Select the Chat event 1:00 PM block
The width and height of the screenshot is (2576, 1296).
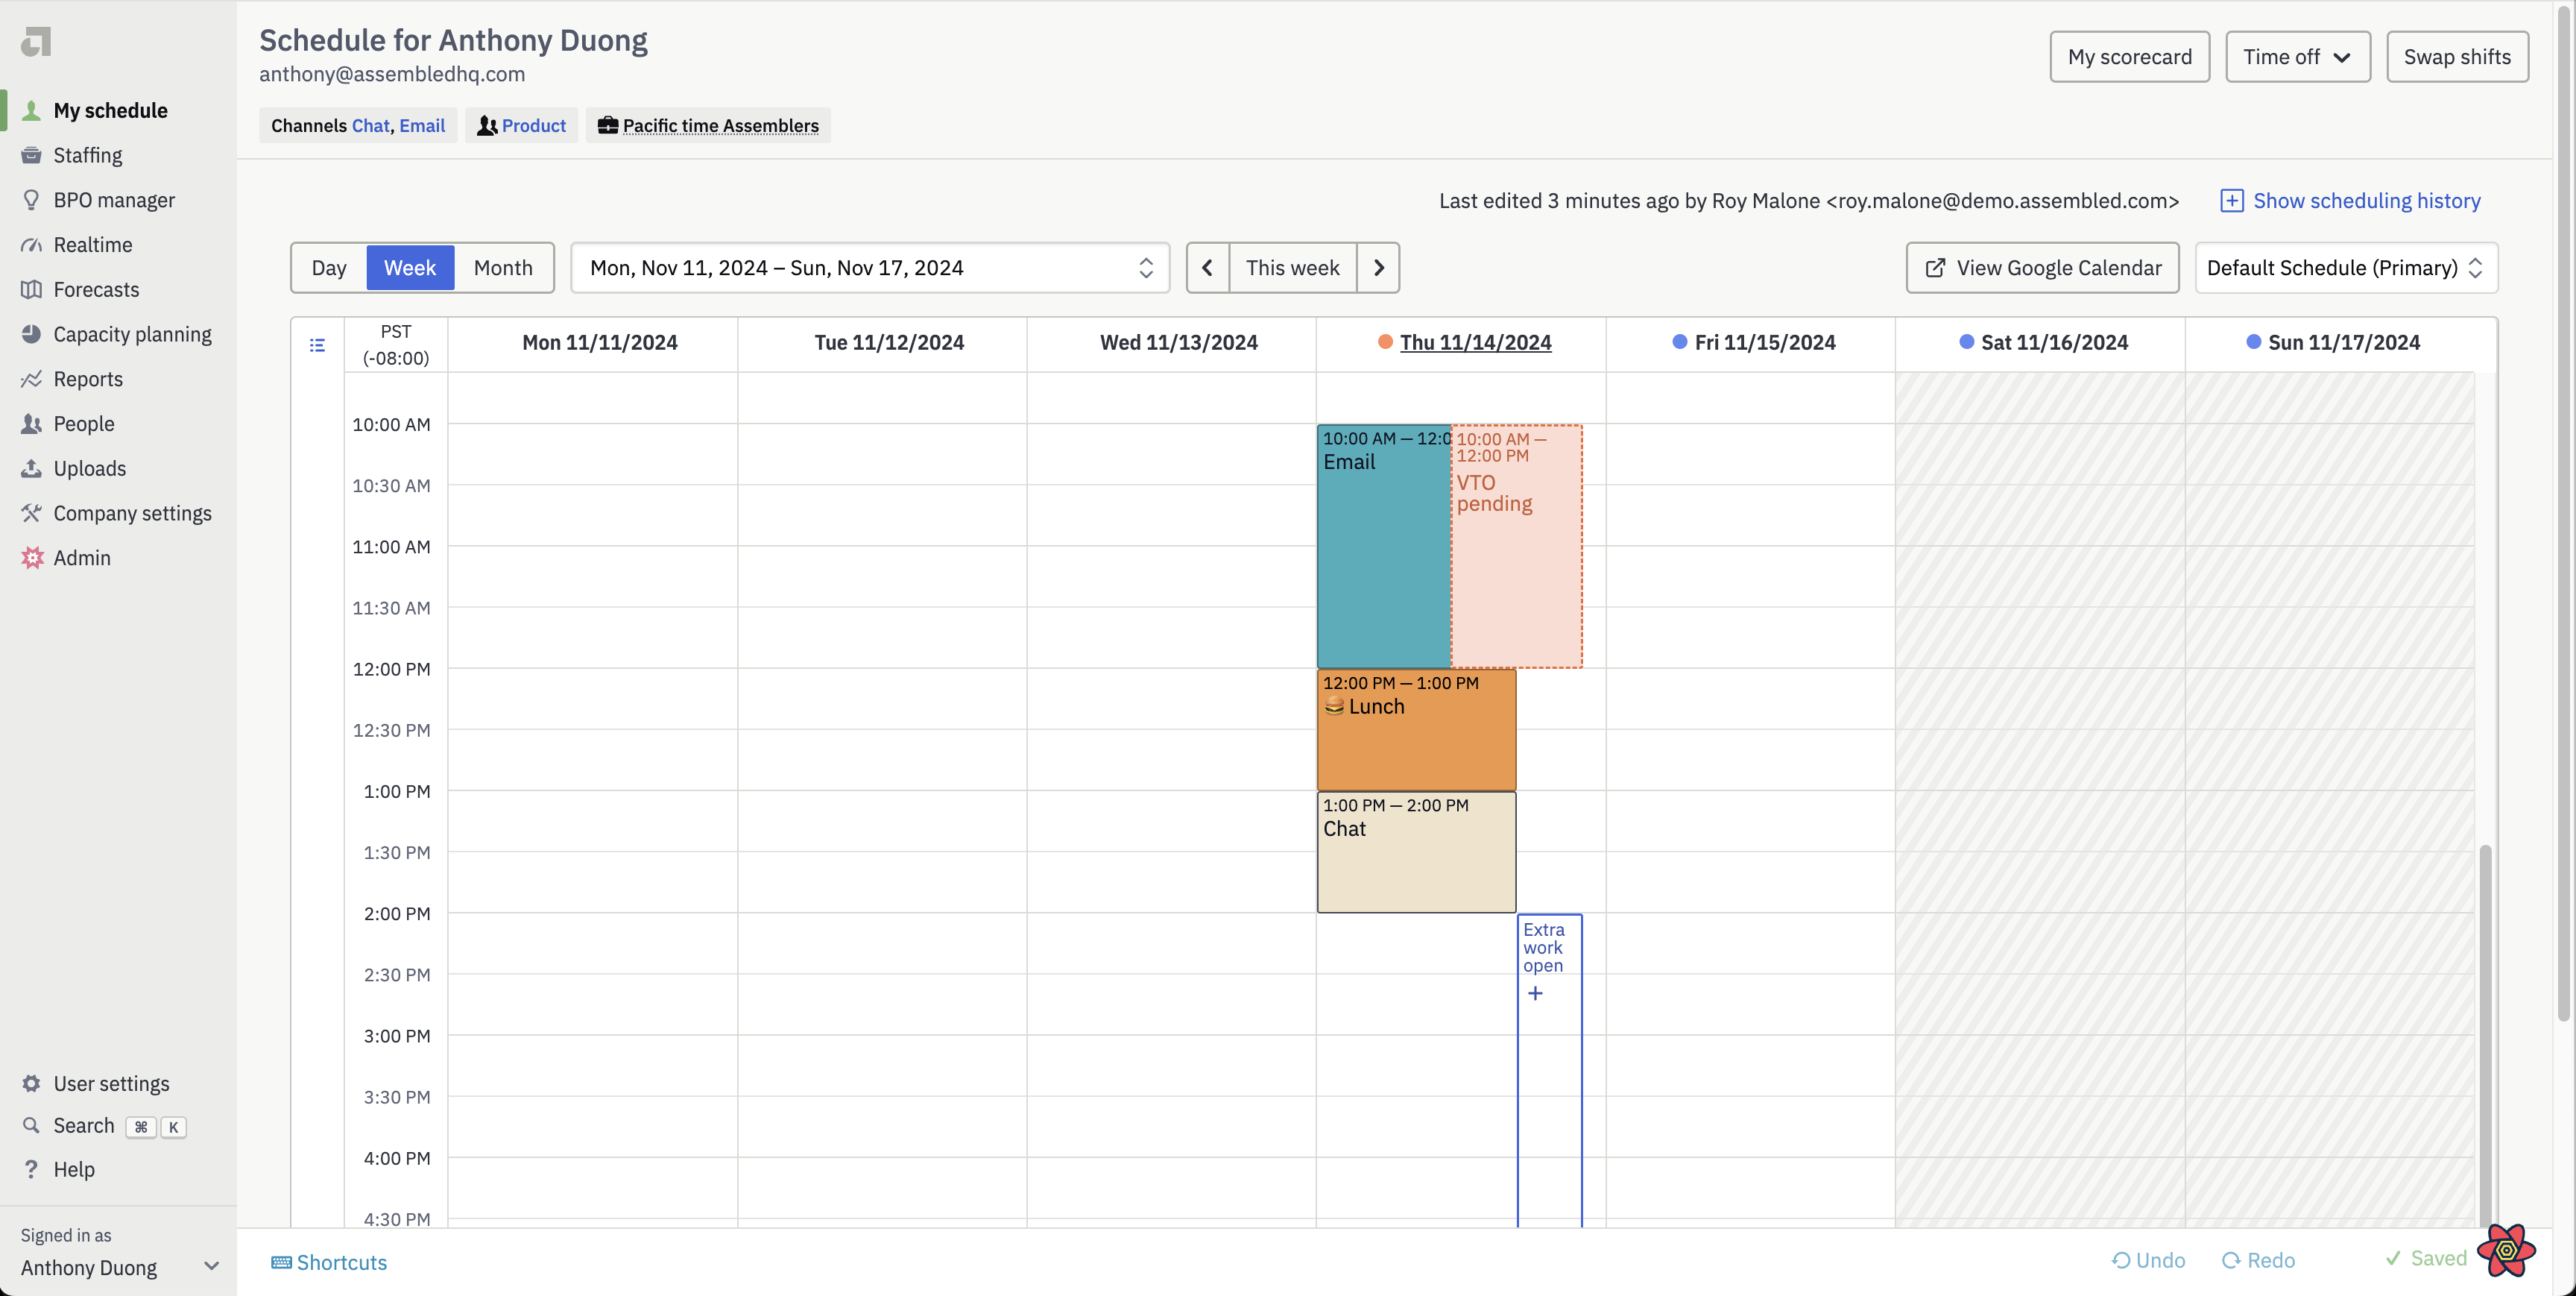pos(1416,852)
